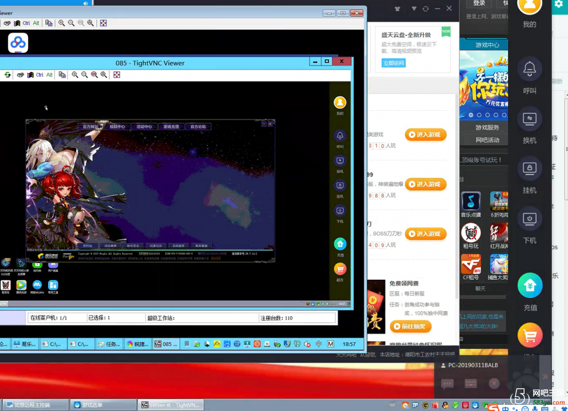Viewport: 568px width, 411px height.
Task: Open the settings gear at top right
Action: tap(558, 4)
